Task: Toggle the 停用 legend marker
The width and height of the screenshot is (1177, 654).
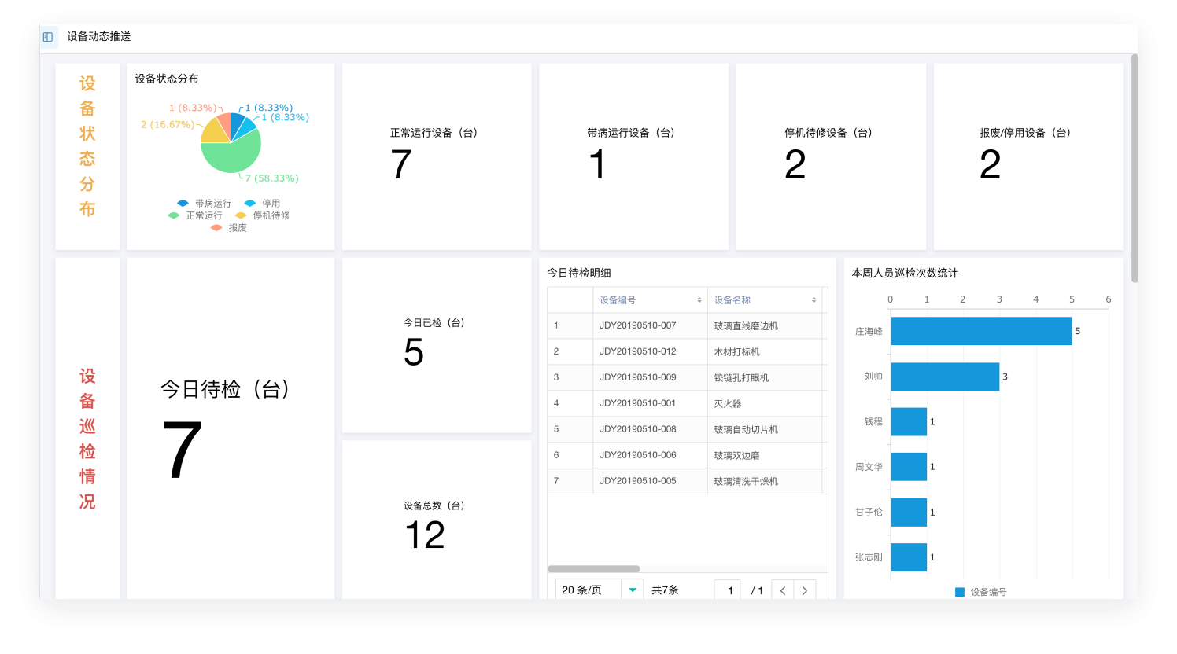Action: [x=249, y=203]
